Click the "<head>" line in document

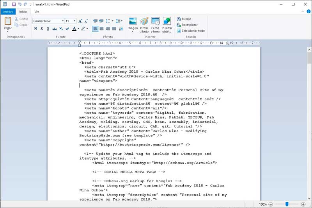coord(86,63)
